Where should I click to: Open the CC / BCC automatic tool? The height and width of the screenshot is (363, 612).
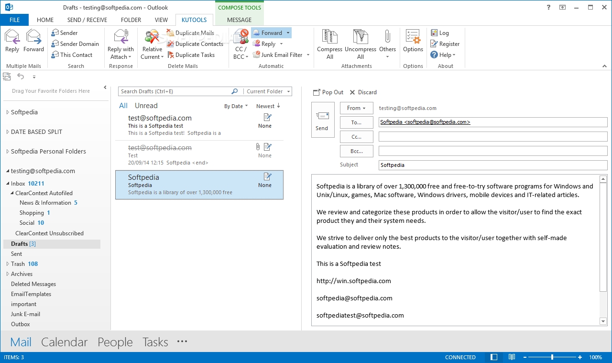240,44
